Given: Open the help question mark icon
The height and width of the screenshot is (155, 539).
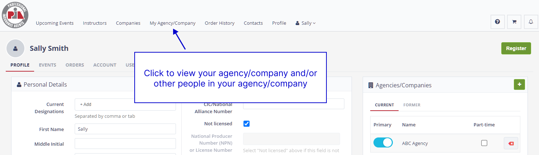Looking at the screenshot, I should pyautogui.click(x=497, y=22).
